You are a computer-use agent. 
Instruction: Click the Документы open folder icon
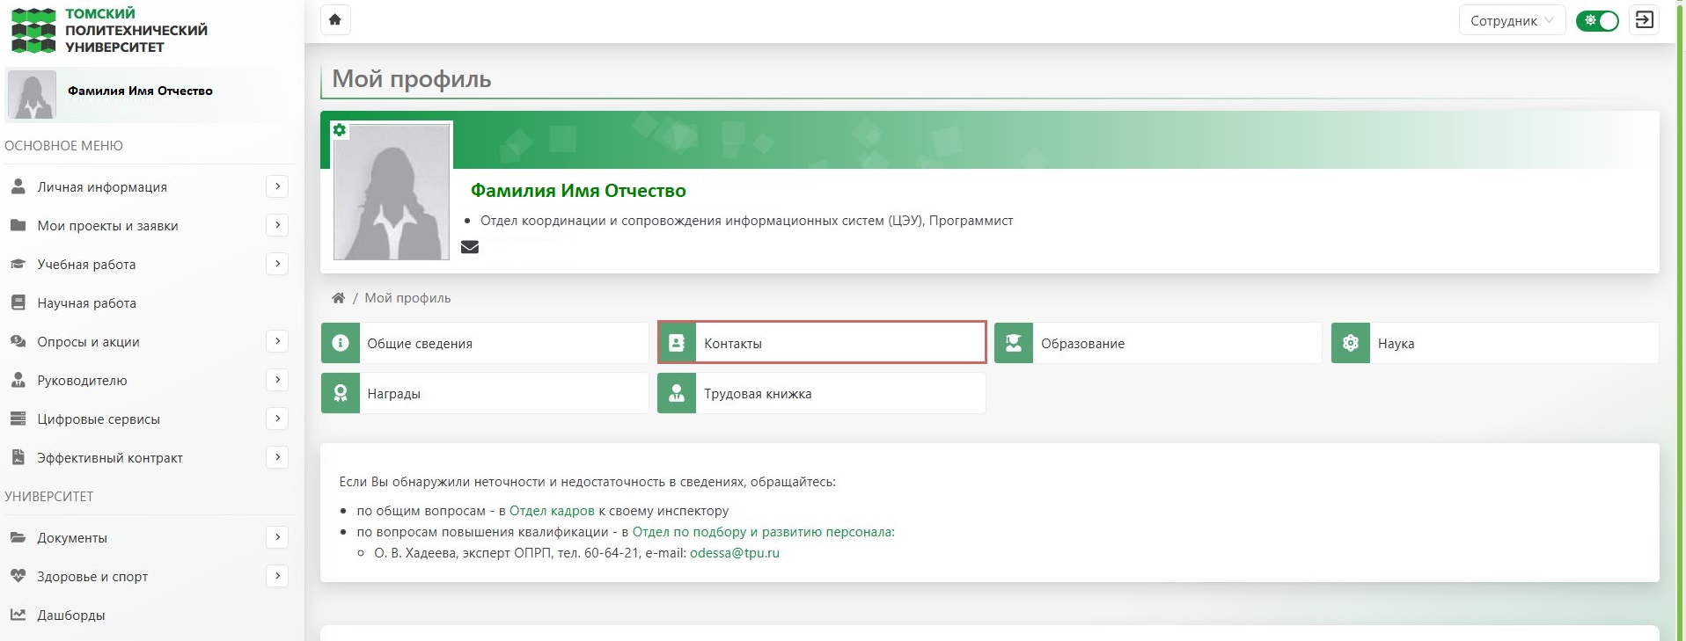[x=18, y=537]
